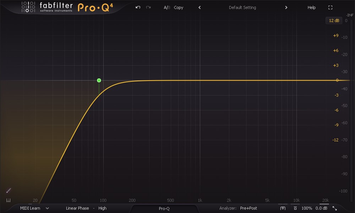Viewport: 355px width, 213px height.
Task: Open the Linear Phase processing mode menu
Action: click(77, 208)
